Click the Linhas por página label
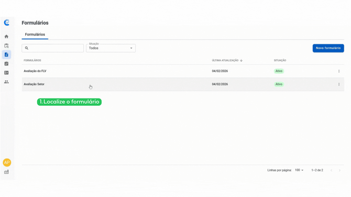This screenshot has height=197, width=351. (x=279, y=170)
